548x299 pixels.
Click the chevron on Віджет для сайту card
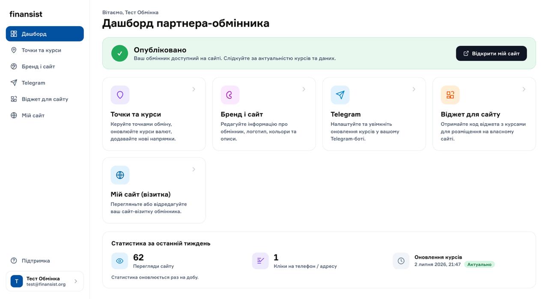point(524,89)
